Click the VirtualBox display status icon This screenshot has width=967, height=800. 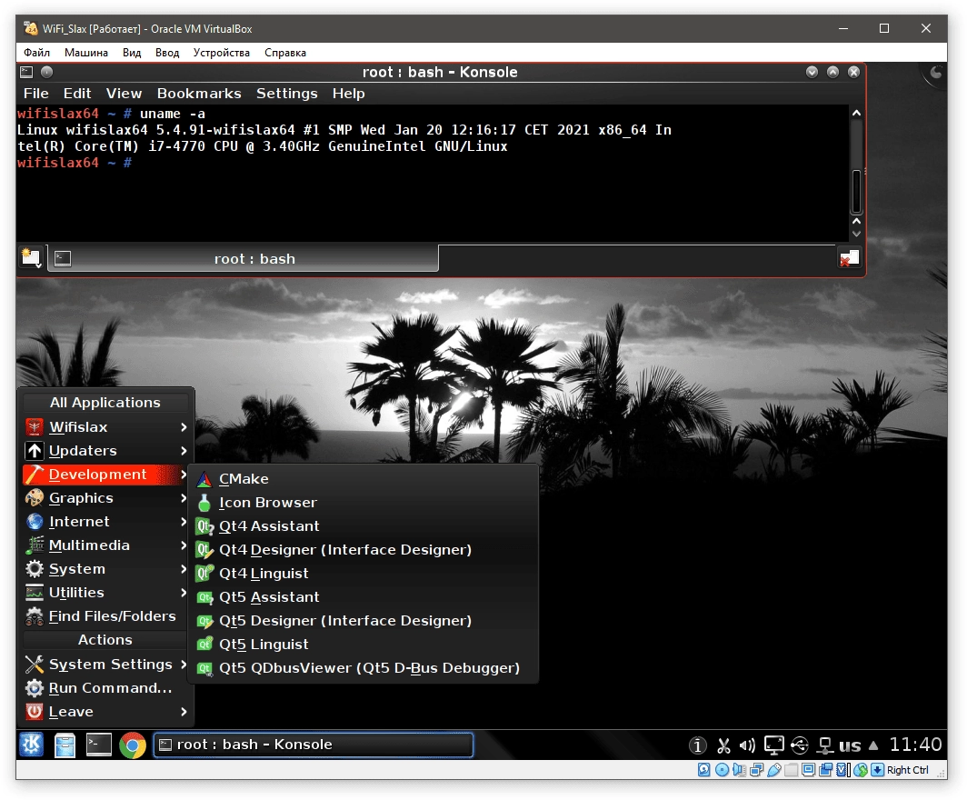click(x=809, y=770)
